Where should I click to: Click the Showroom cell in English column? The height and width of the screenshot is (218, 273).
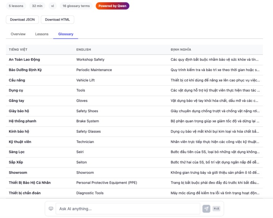tap(85, 172)
